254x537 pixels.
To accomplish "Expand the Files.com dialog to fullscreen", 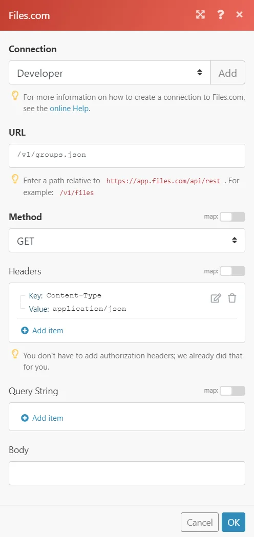I will click(x=200, y=14).
